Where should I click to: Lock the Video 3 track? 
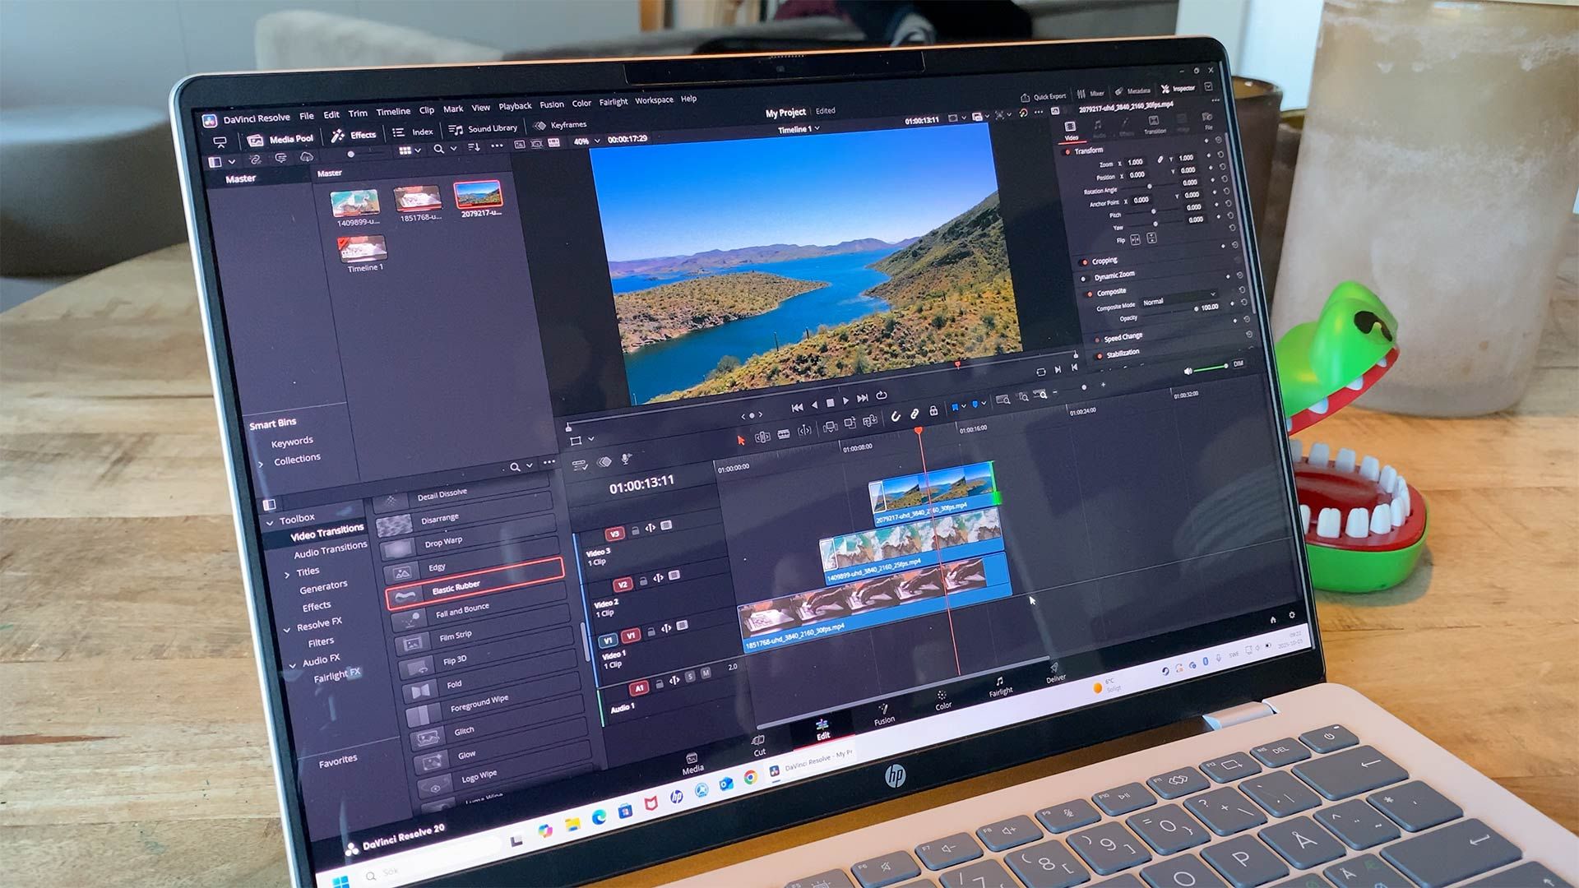(635, 530)
